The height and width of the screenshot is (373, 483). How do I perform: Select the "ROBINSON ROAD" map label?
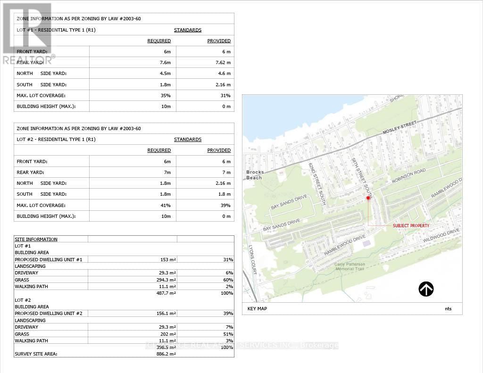(409, 176)
